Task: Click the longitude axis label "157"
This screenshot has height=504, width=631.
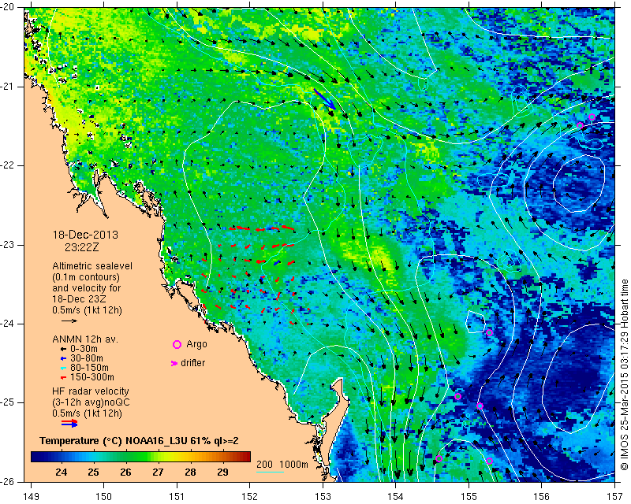Action: pos(614,497)
